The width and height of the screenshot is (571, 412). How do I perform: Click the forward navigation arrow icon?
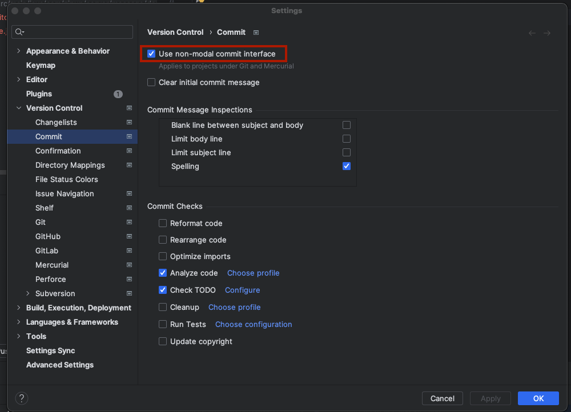[547, 33]
